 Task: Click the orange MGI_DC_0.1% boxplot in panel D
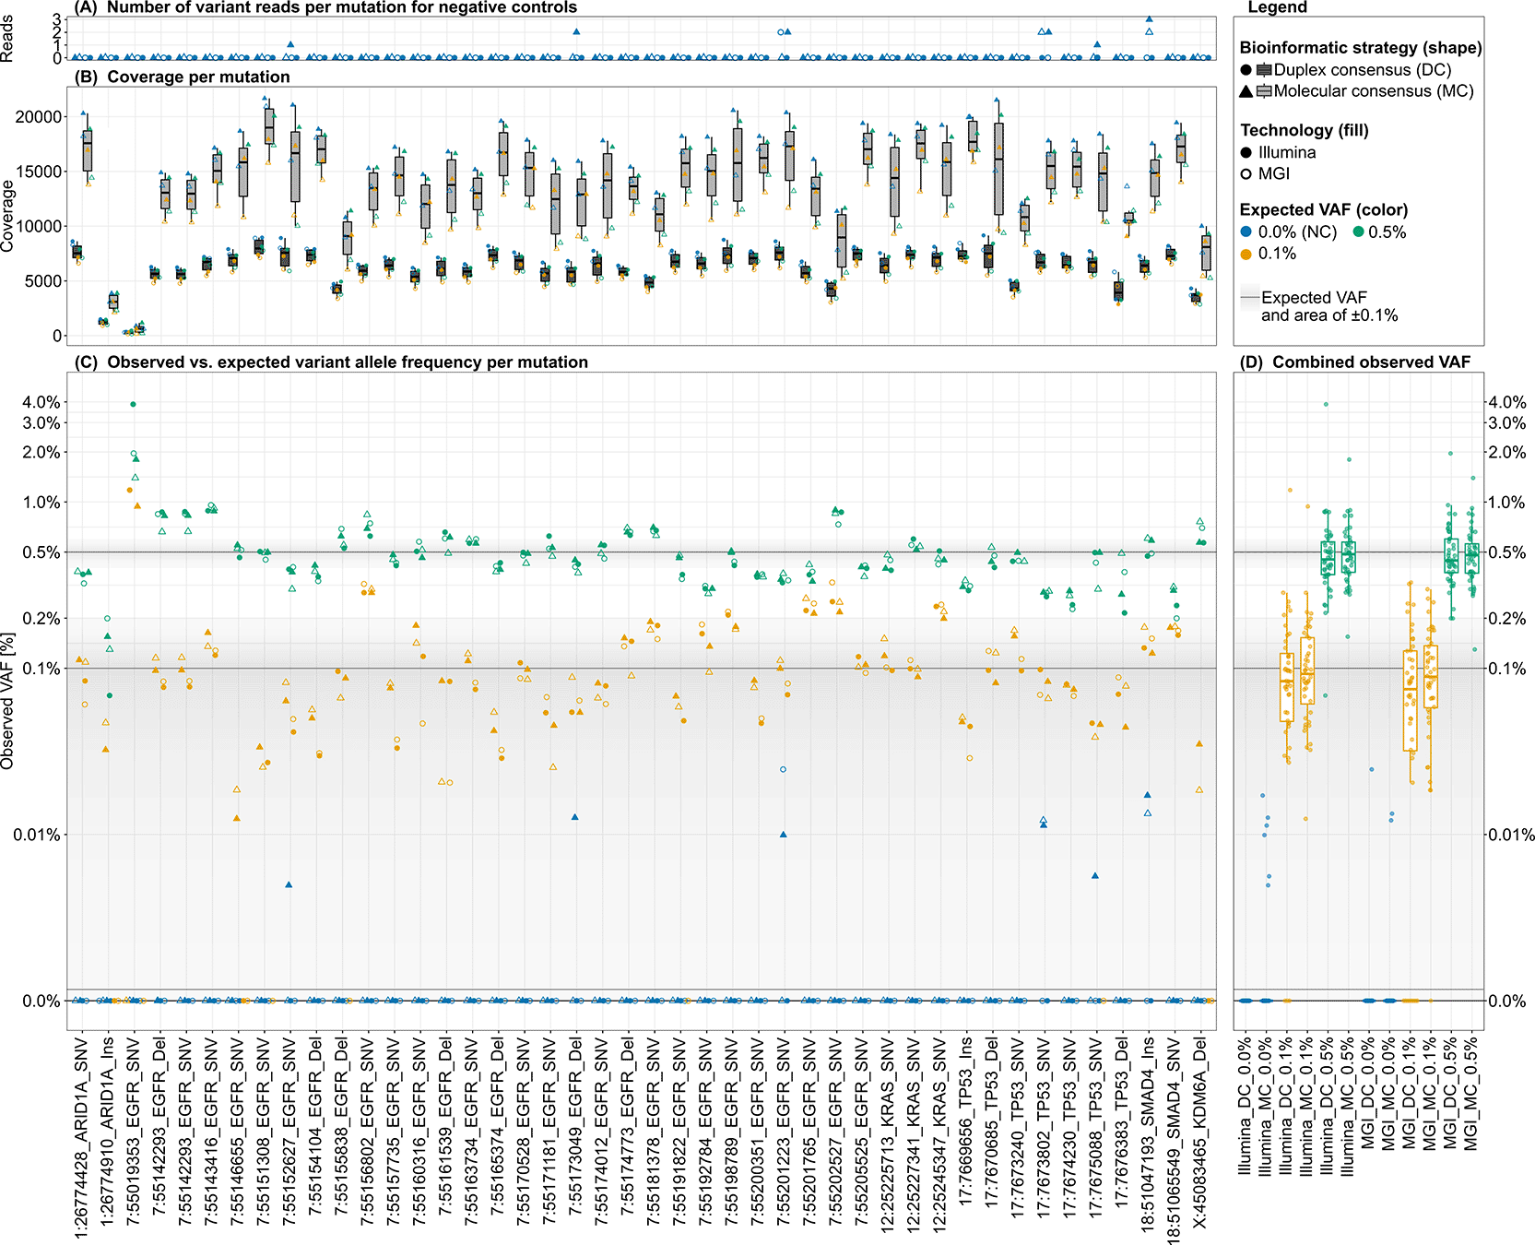tap(1410, 701)
